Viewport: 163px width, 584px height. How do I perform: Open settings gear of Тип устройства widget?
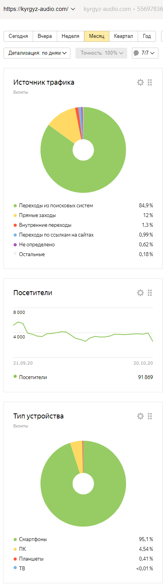[x=140, y=416]
